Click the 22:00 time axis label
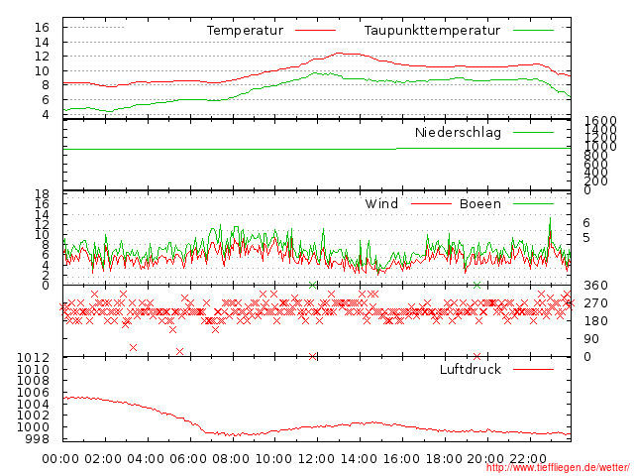634x476 pixels. click(528, 458)
